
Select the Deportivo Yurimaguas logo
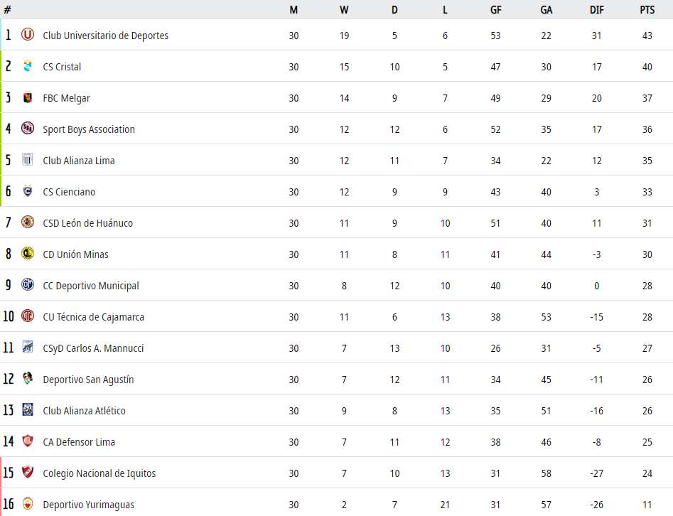pyautogui.click(x=28, y=503)
